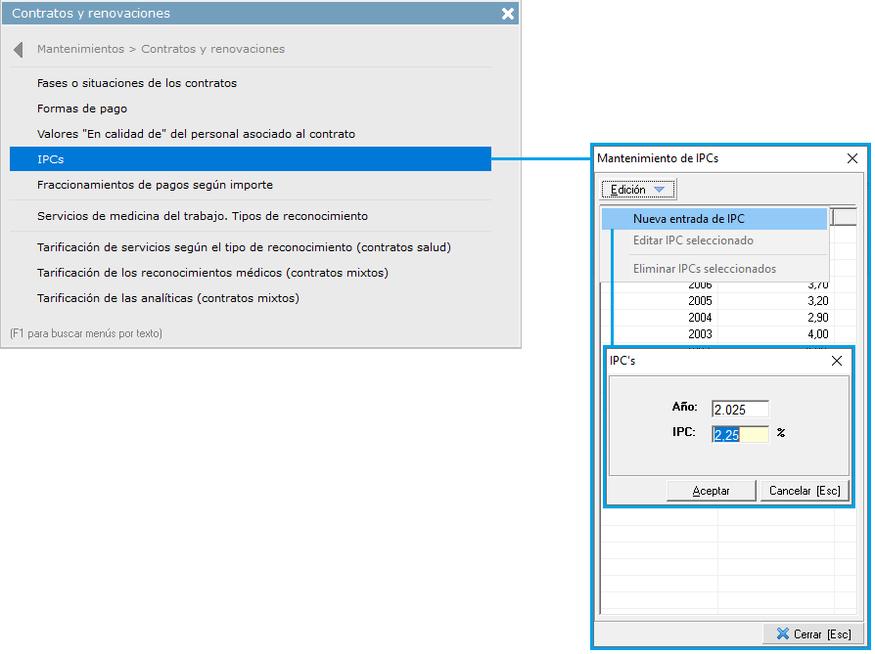
Task: Open the highlighted IPCs menu item
Action: (250, 158)
